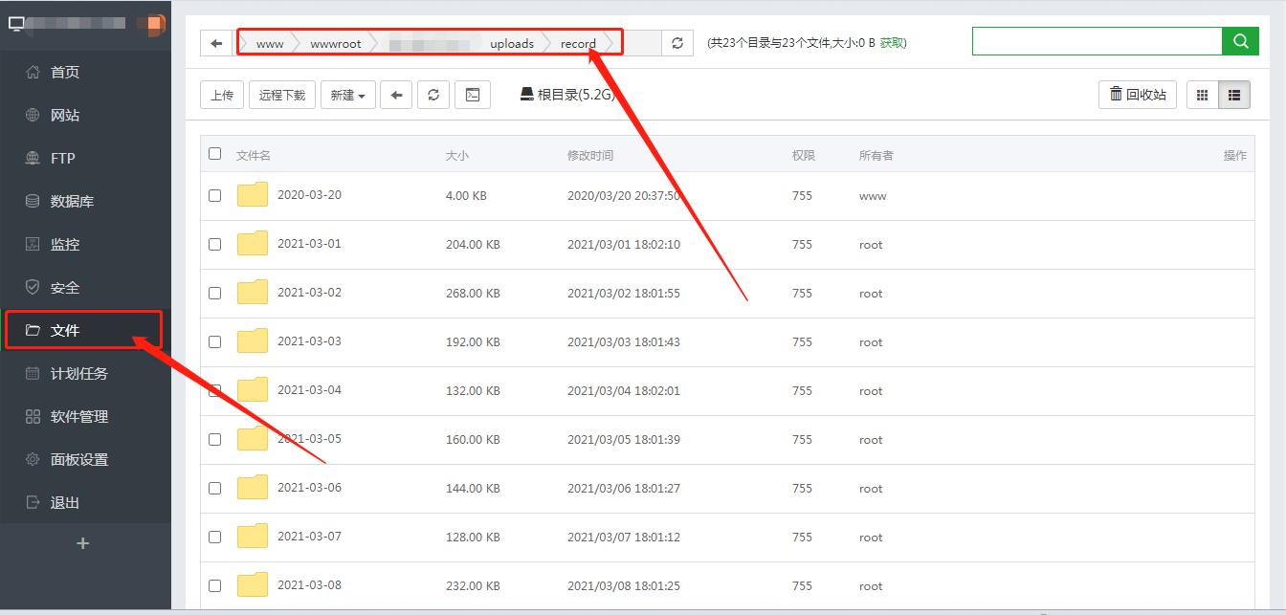Click the 获取 size link
The image size is (1286, 615).
[x=892, y=43]
